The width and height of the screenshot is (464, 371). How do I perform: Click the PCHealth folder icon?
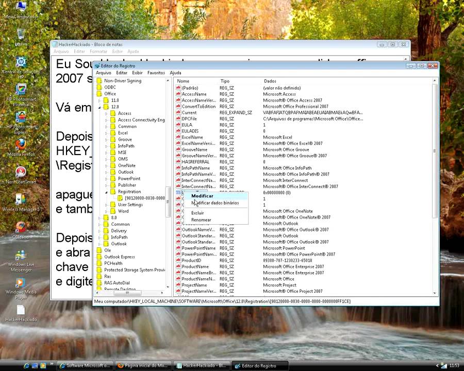click(100, 263)
